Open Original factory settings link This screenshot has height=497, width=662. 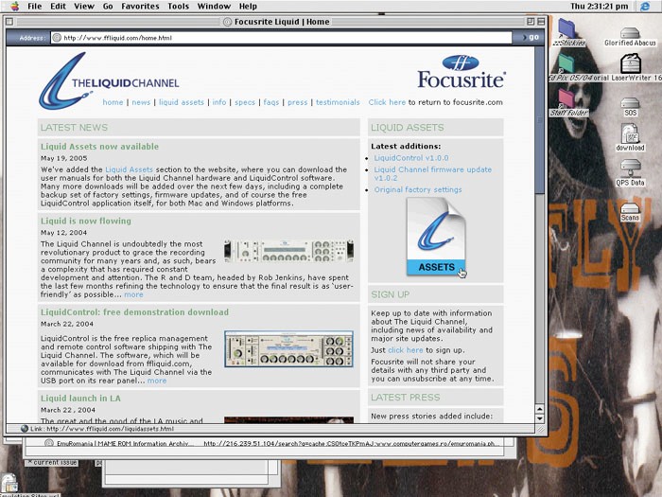point(418,189)
